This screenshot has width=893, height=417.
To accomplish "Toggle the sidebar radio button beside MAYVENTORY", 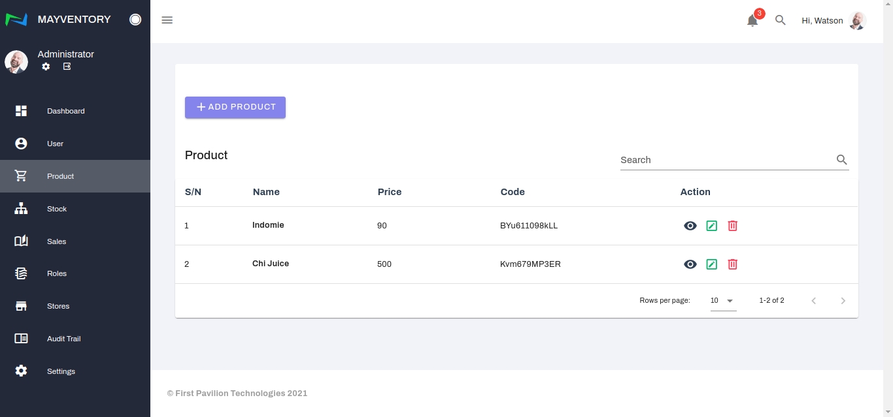I will click(x=135, y=20).
